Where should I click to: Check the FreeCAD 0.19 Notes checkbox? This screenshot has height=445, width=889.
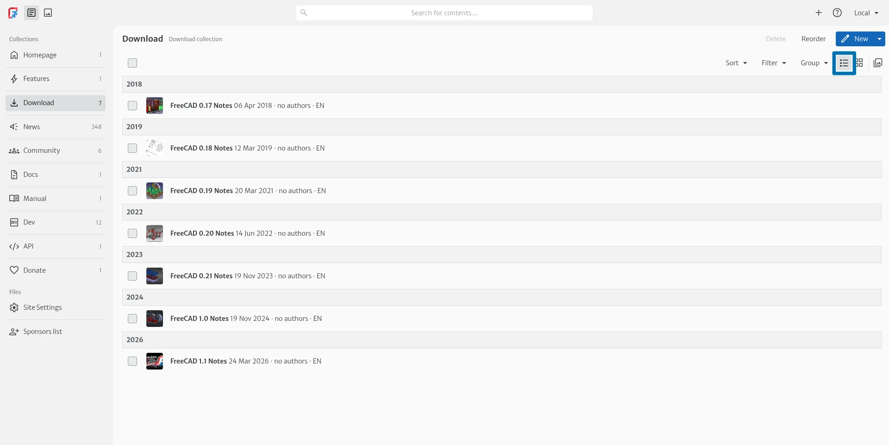coord(132,191)
